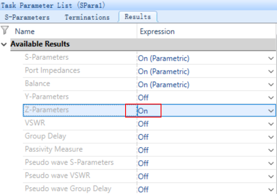
Task: Open the Group Delay dropdown arrow
Action: pos(271,137)
